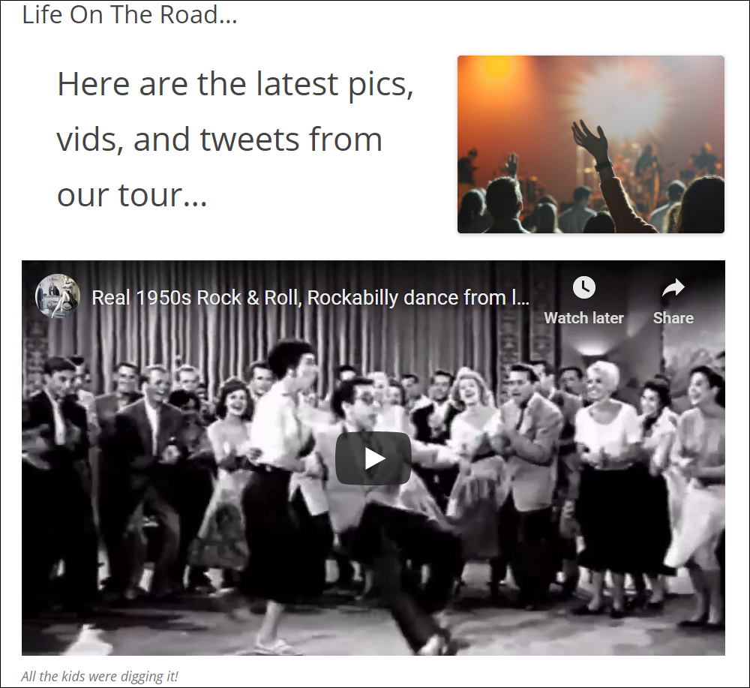Screen dimensions: 750x688
Task: Open the concert crowd photo
Action: click(x=591, y=145)
